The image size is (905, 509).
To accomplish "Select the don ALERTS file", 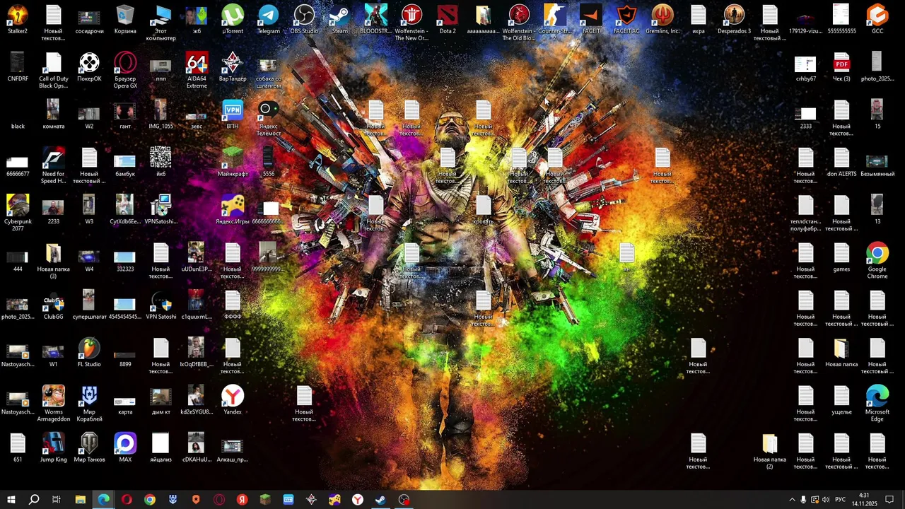I will [841, 163].
